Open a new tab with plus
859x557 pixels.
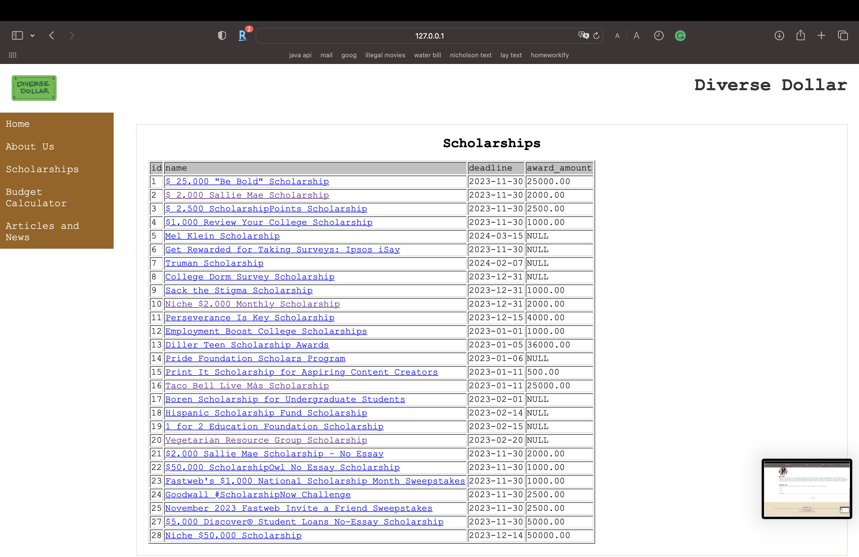tap(822, 35)
